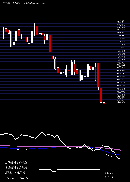This screenshot has width=130, height=182.
Task: Click the <<Live MACD label
Action: (x=109, y=175)
